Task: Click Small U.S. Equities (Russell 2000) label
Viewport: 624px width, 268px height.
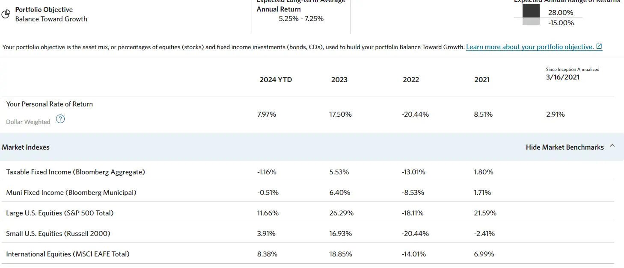Action: pos(58,233)
